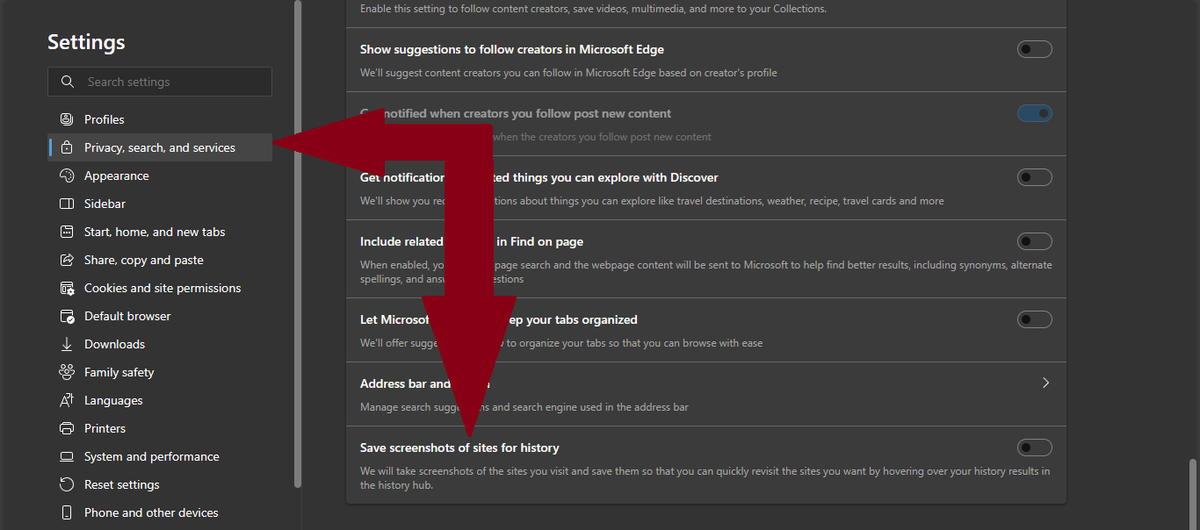
Task: Click the Privacy lock icon in sidebar
Action: [x=67, y=147]
